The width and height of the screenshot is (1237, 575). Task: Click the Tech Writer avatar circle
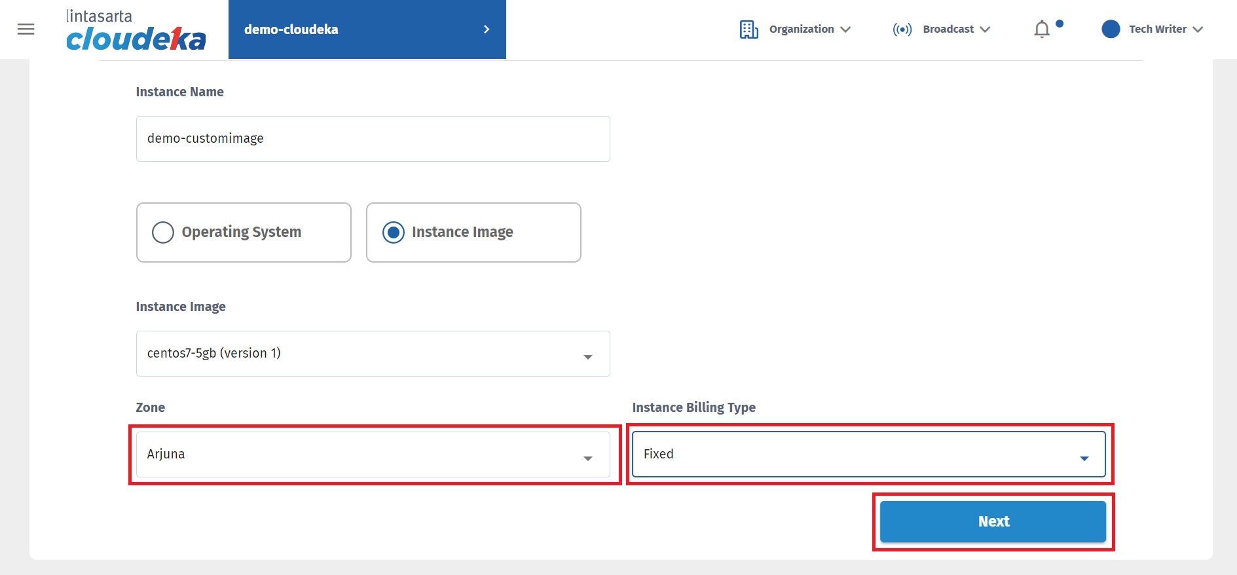click(x=1111, y=29)
